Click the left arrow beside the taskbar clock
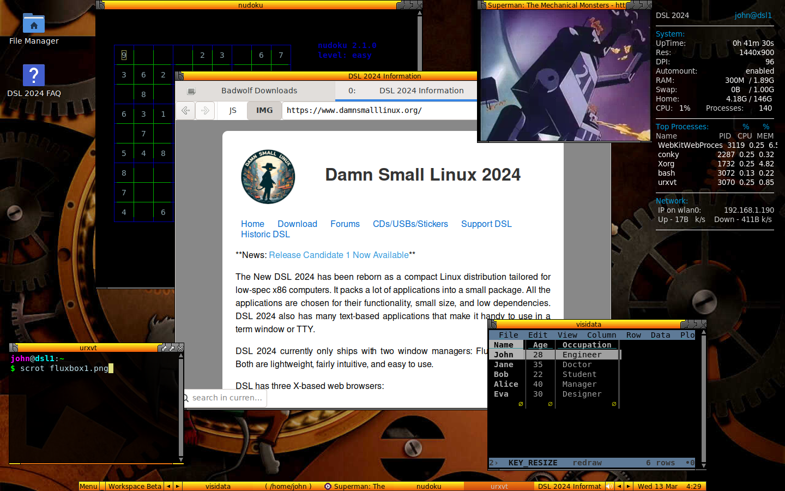 (619, 486)
